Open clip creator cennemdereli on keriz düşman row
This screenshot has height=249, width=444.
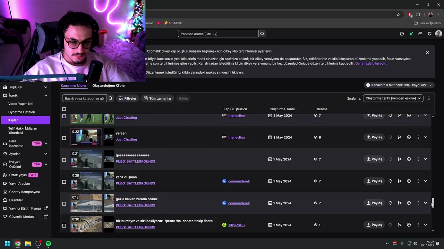[x=239, y=181]
